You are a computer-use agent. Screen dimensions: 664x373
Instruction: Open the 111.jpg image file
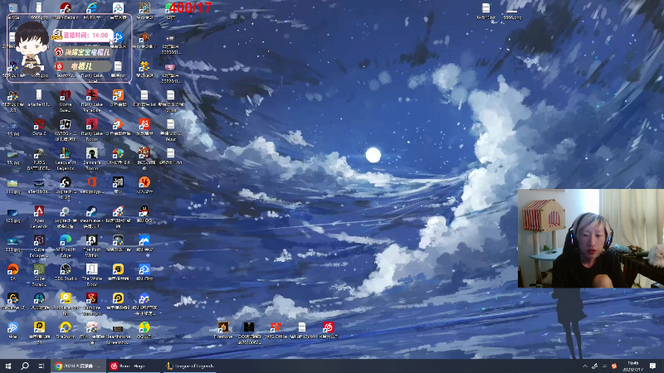pyautogui.click(x=12, y=185)
